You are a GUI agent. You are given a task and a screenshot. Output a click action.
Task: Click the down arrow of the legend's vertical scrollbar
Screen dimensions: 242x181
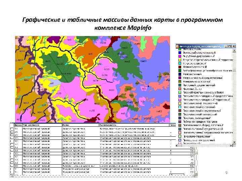(x=234, y=142)
